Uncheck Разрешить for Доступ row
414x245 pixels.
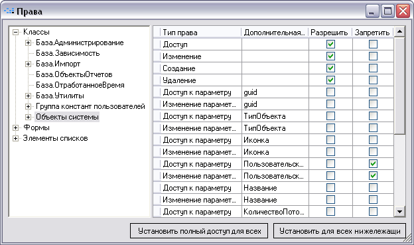(x=330, y=44)
